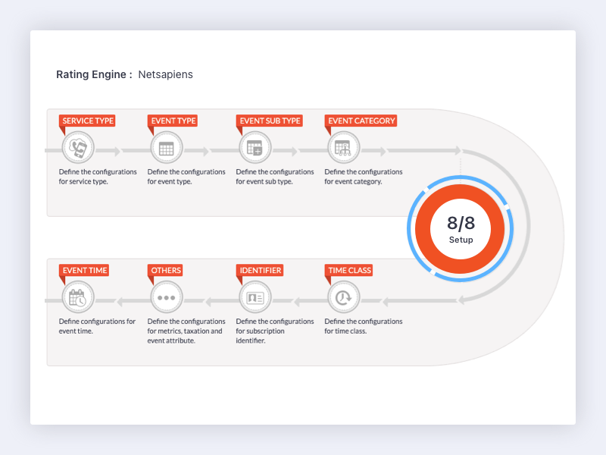Open the Service Type phone icon
The image size is (606, 455).
78,148
